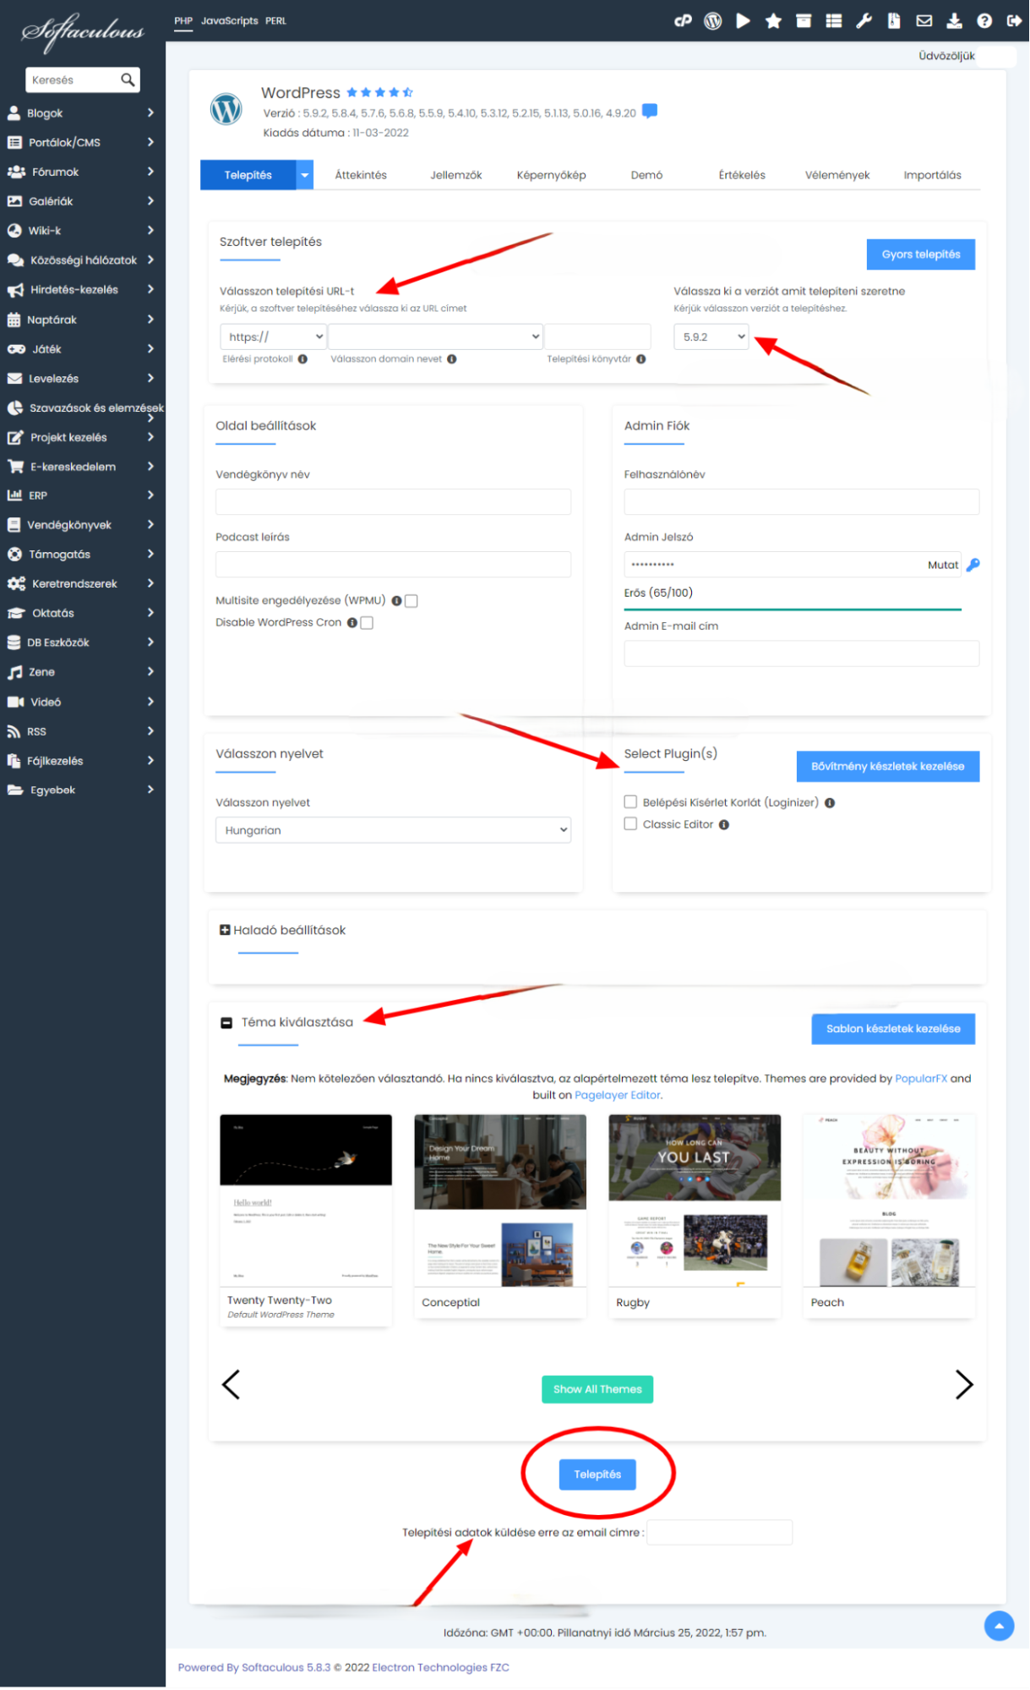Open settings via the wrench icon
The width and height of the screenshot is (1030, 1690).
(x=864, y=21)
